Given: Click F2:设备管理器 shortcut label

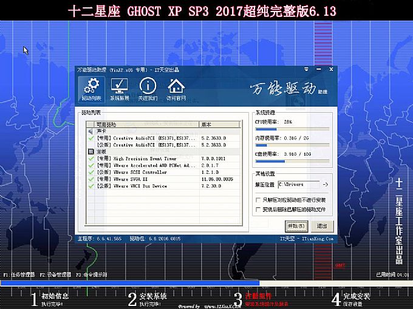Looking at the screenshot, I should [55, 274].
